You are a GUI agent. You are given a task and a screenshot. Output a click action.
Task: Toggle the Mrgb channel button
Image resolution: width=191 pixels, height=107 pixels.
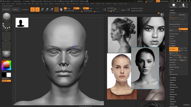click(x=69, y=8)
